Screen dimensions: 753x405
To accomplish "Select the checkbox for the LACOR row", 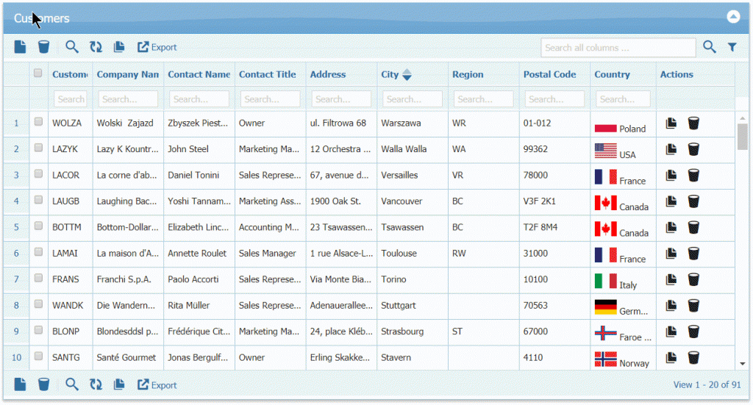I will [x=38, y=174].
